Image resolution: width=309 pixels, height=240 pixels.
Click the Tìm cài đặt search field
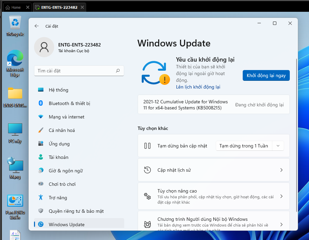click(x=79, y=71)
